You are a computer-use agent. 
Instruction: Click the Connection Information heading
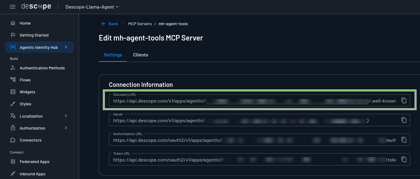(x=141, y=85)
